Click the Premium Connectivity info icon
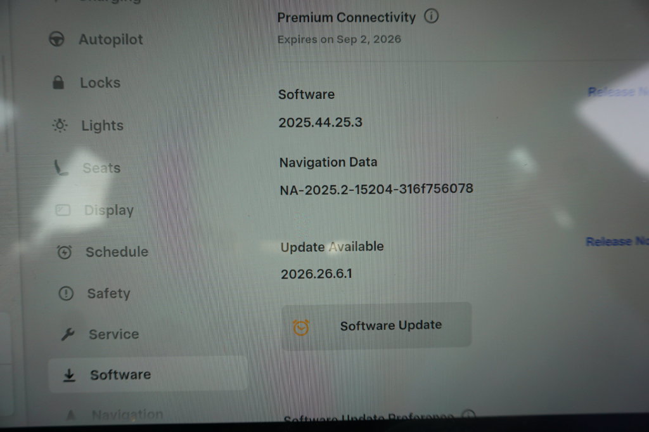This screenshot has width=649, height=432. click(431, 16)
